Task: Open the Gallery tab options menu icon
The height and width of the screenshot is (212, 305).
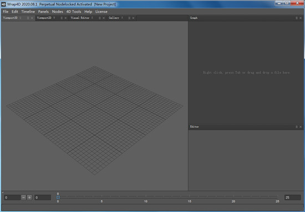Action: (129, 18)
